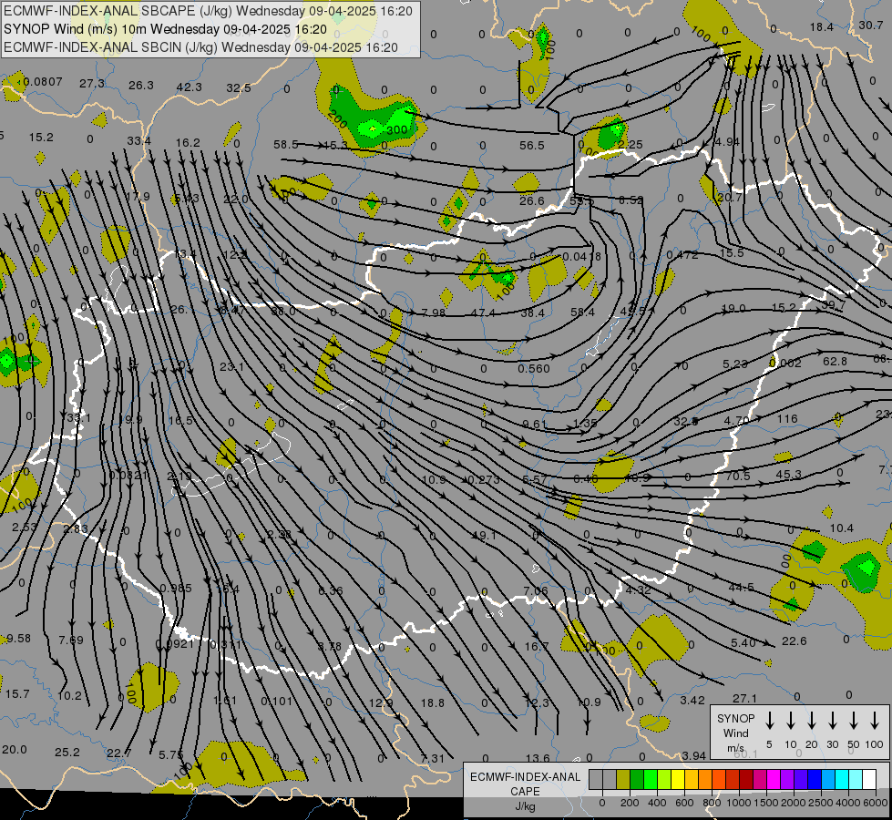Pick the dark red swatch in CAPE scale
Image resolution: width=892 pixels, height=820 pixels.
pyautogui.click(x=746, y=780)
